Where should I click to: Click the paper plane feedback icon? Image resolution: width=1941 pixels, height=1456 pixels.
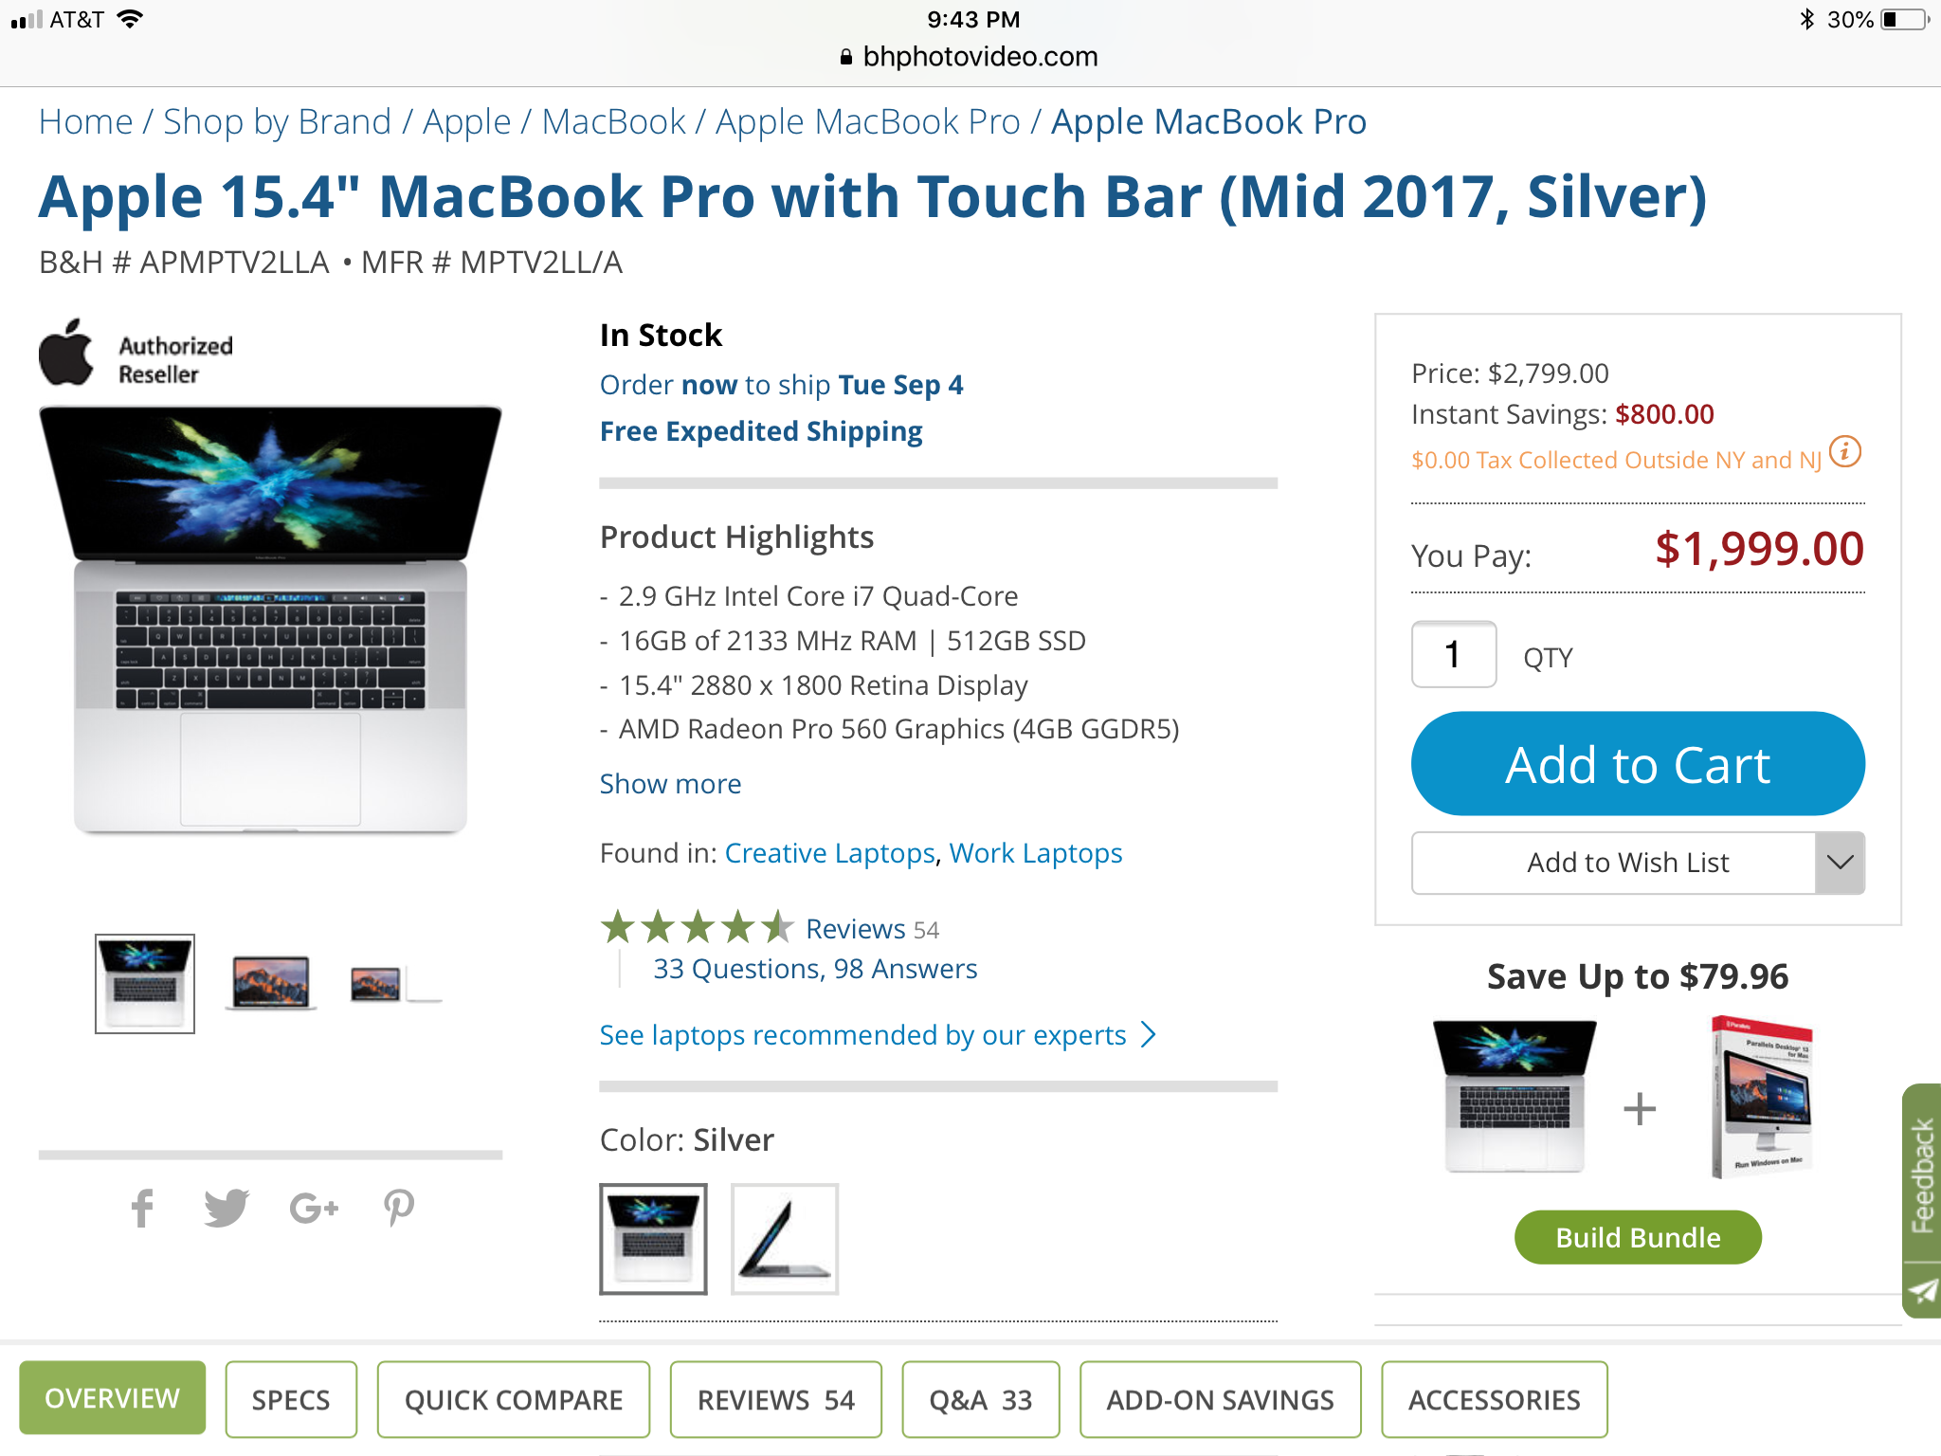1922,1291
